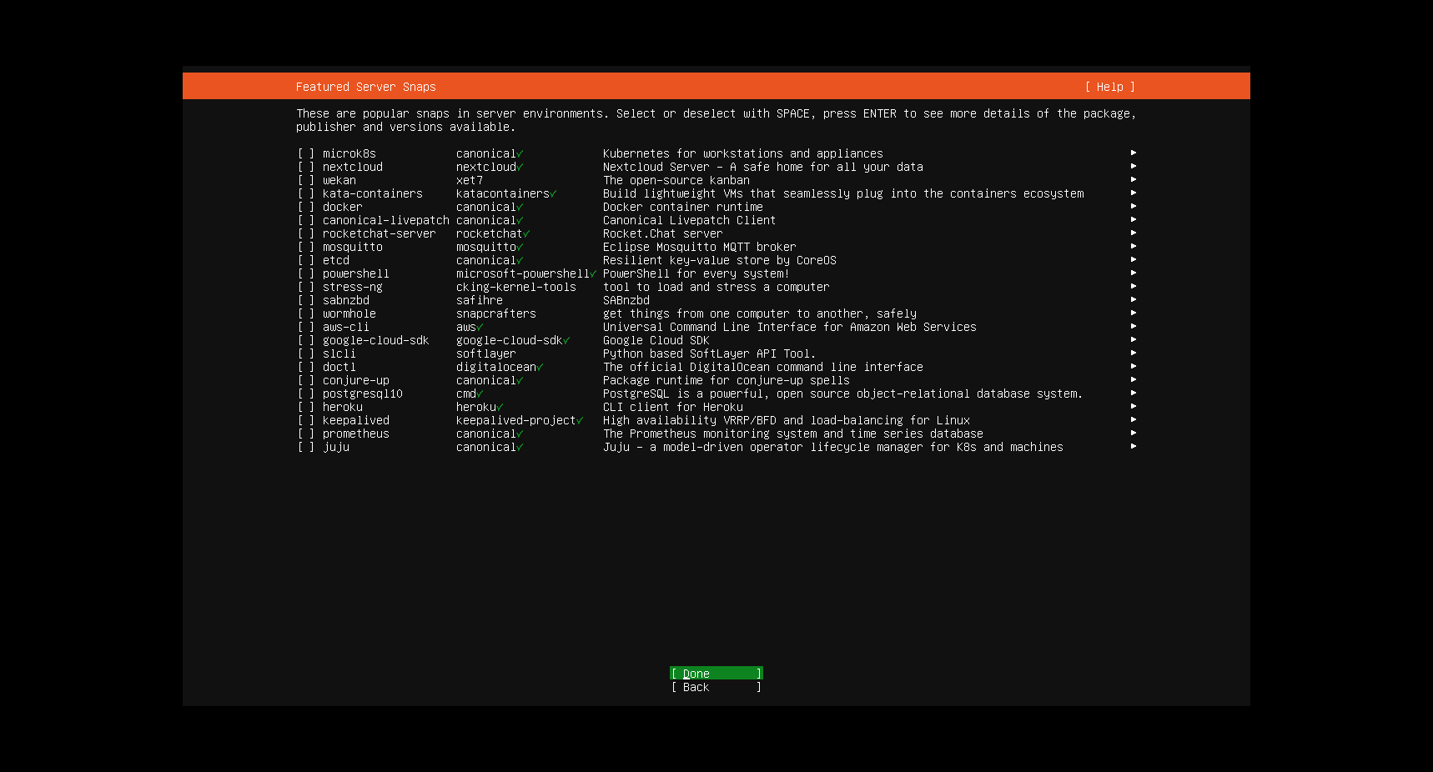
Task: Click publisher microsoft-powershell text
Action: 523,273
